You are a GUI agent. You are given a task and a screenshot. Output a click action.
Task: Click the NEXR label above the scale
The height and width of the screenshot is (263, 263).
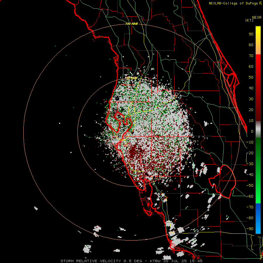pos(257,18)
